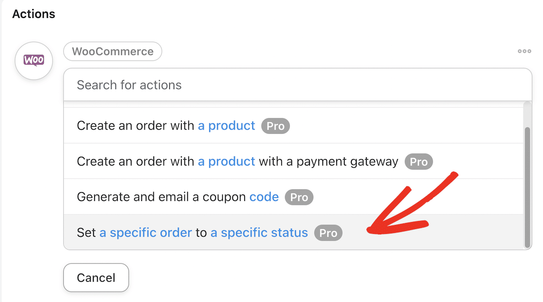This screenshot has height=302, width=543.
Task: Pick the 'Set' order status action row
Action: click(x=87, y=233)
